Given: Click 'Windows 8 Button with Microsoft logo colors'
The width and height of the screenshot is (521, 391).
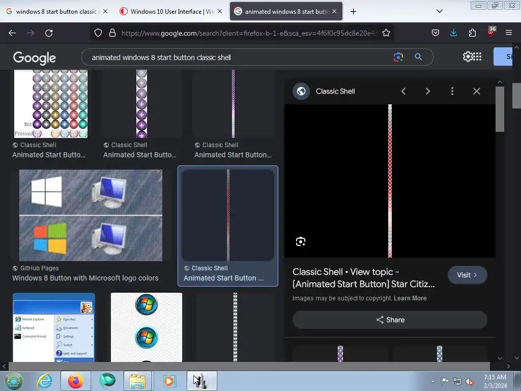Looking at the screenshot, I should pos(85,278).
